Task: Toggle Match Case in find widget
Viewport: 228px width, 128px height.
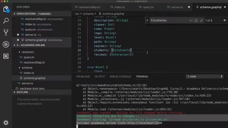Action: click(191, 21)
